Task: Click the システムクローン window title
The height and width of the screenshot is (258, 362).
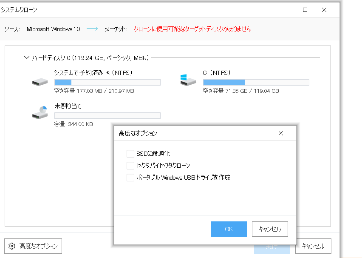Action: tap(18, 10)
